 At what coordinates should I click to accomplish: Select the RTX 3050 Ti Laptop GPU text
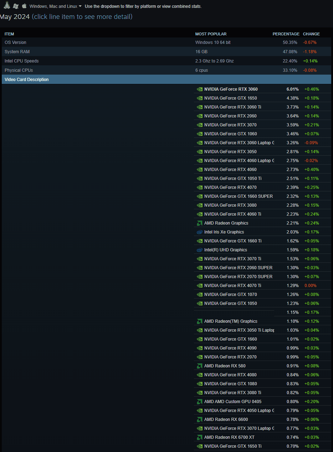[239, 330]
